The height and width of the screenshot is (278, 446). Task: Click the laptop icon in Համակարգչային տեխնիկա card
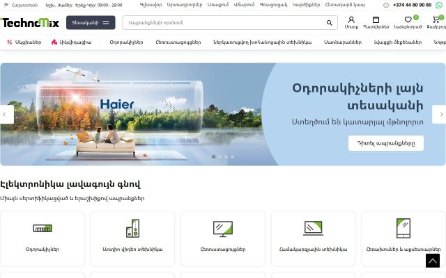(x=313, y=229)
